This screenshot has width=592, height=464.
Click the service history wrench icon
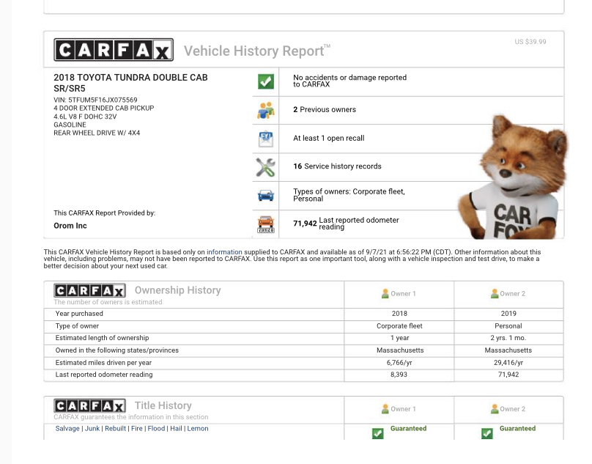(x=265, y=167)
